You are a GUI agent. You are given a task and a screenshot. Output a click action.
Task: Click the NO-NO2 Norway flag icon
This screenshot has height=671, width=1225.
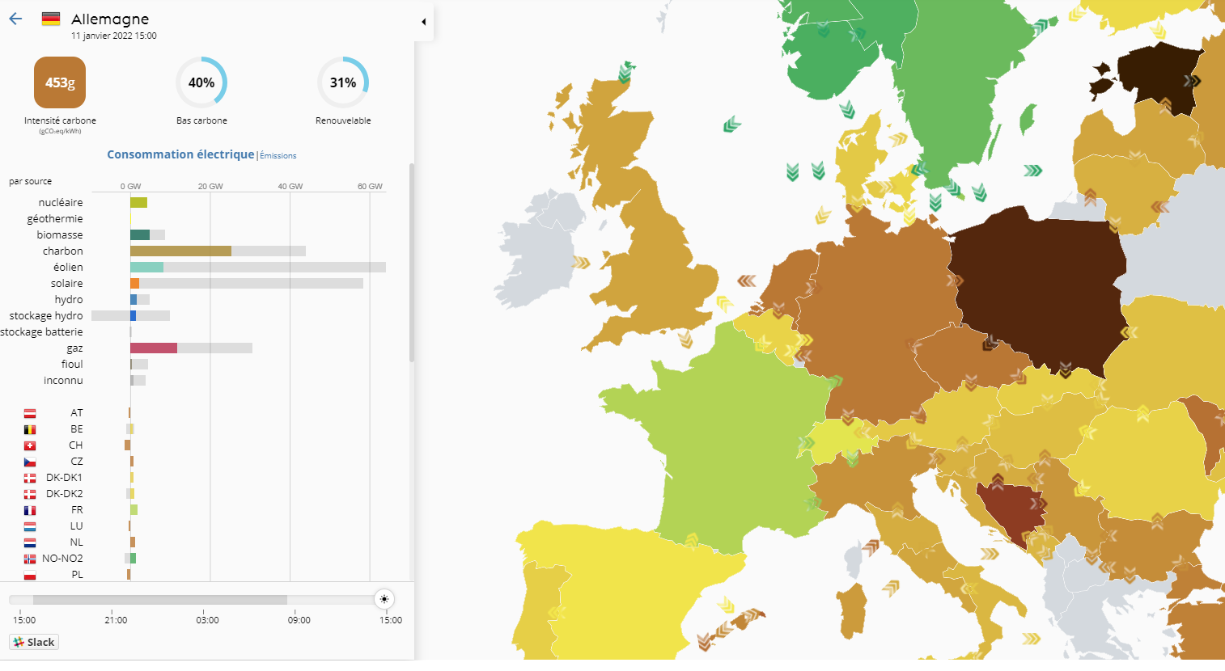(30, 559)
